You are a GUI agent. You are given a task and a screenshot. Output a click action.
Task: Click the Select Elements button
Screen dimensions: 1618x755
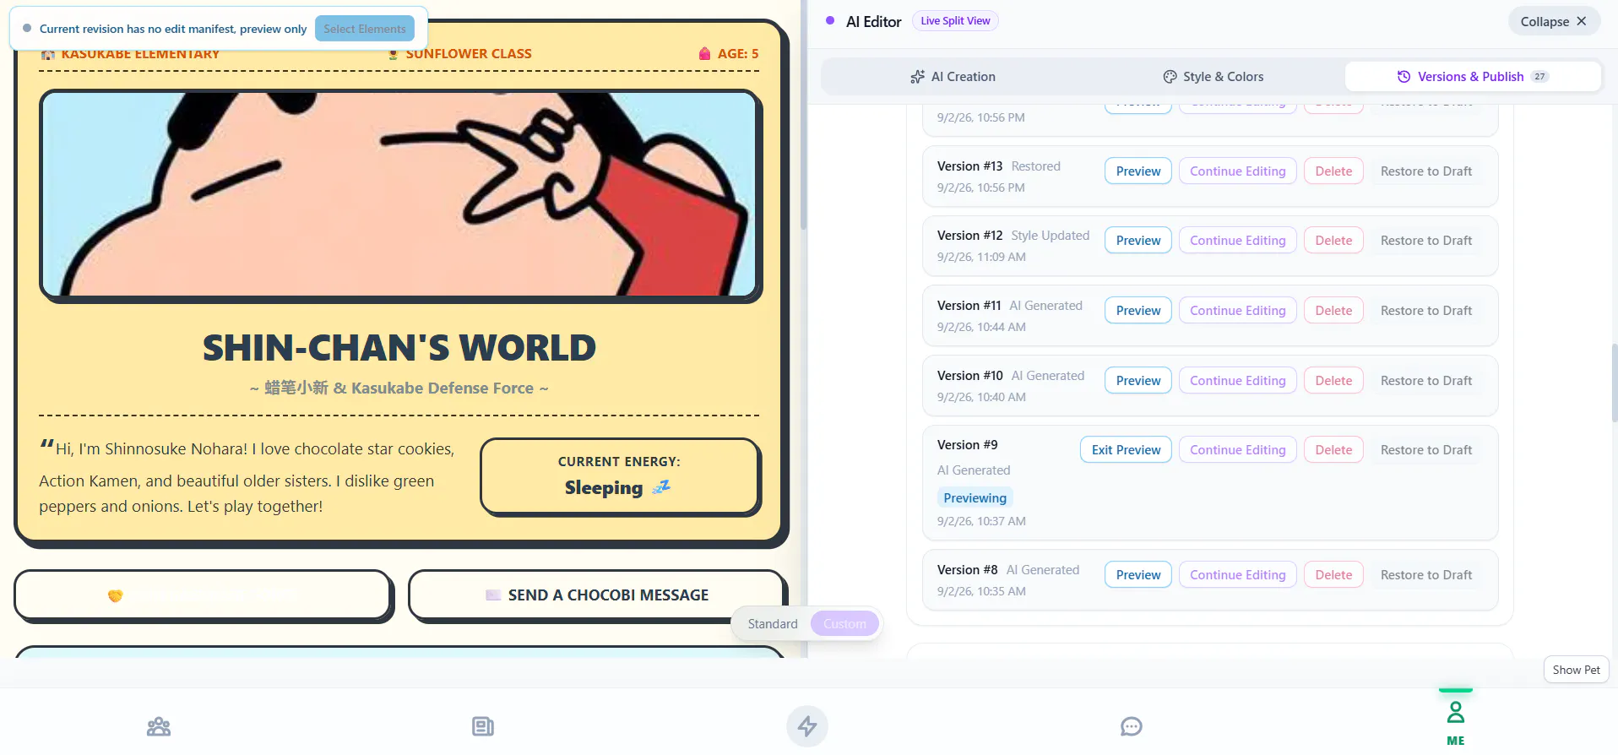point(365,29)
